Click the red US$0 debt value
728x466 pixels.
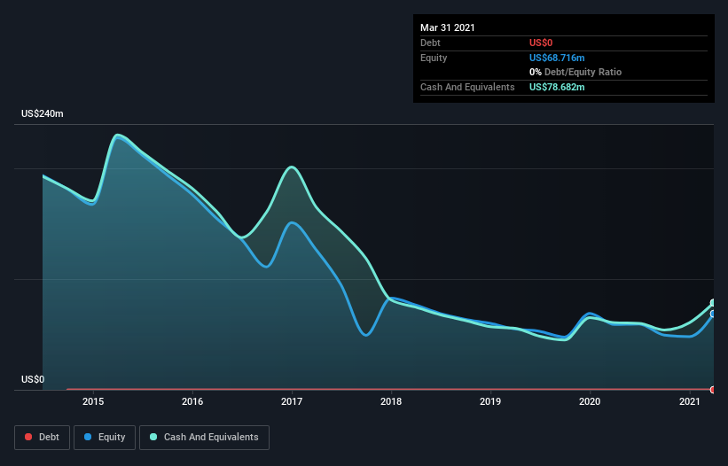(x=541, y=43)
